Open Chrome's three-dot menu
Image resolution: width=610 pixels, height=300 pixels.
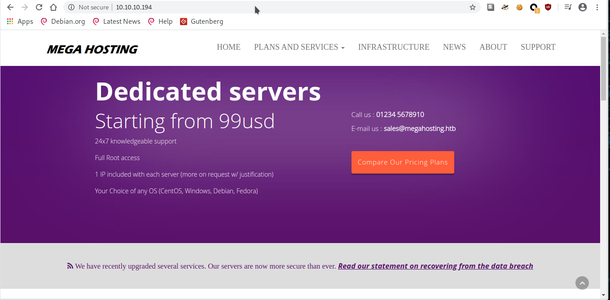(x=597, y=7)
